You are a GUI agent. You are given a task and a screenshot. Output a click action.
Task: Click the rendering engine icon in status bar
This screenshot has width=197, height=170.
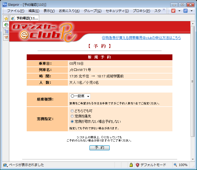point(5,165)
